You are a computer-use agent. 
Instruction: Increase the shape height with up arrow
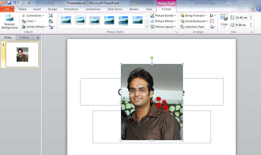click(251, 16)
